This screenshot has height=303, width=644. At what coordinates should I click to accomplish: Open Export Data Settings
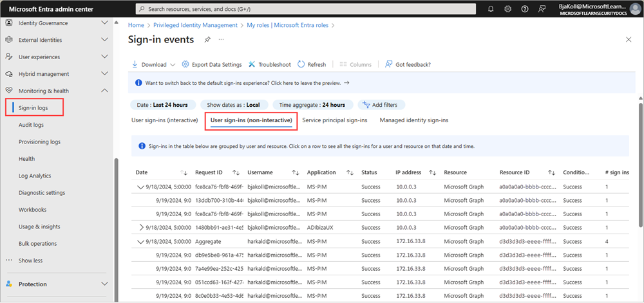click(x=211, y=64)
